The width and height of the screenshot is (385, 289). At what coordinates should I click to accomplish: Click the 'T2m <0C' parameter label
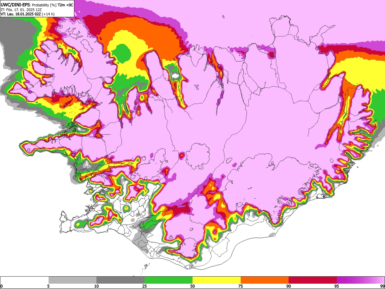(65, 5)
